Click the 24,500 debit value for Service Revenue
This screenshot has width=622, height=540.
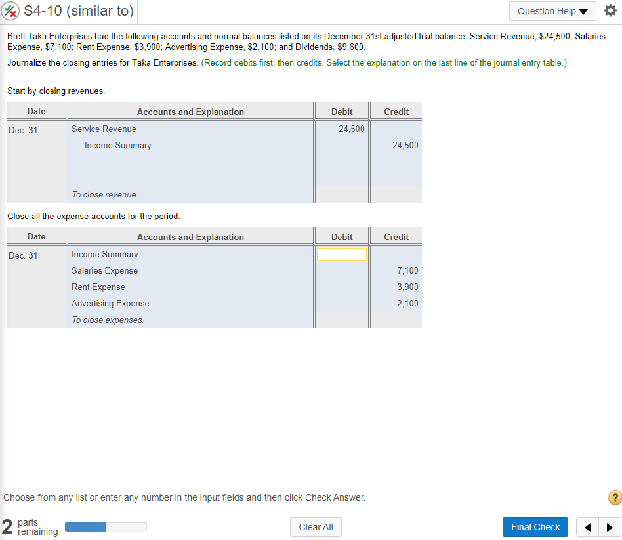coord(352,129)
